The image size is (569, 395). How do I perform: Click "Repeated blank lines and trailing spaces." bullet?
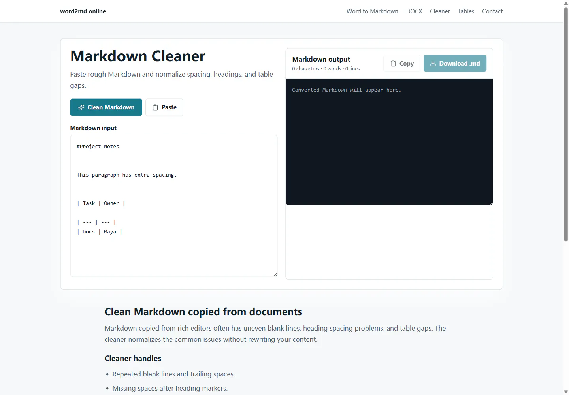coord(173,374)
